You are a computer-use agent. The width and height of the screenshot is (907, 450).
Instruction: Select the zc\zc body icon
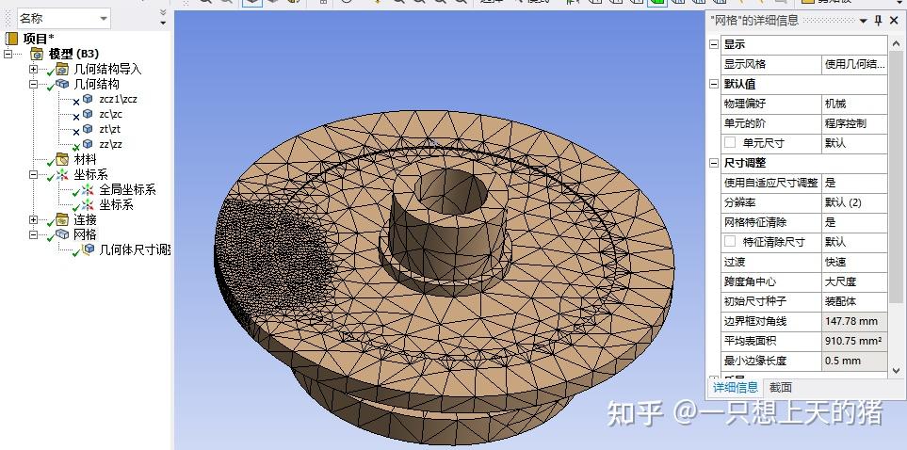(x=88, y=114)
